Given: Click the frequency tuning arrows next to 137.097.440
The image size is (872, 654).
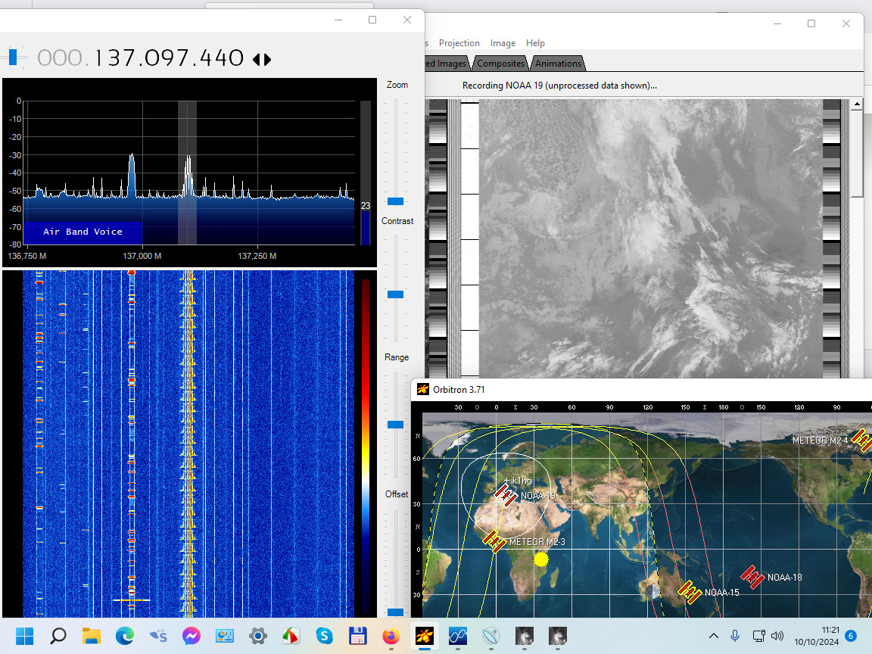Looking at the screenshot, I should (x=262, y=59).
